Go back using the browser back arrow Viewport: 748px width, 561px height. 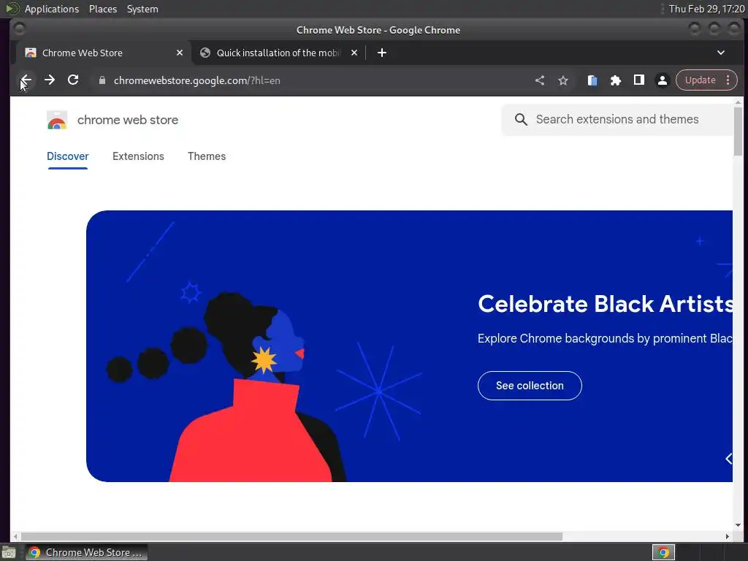(x=26, y=80)
